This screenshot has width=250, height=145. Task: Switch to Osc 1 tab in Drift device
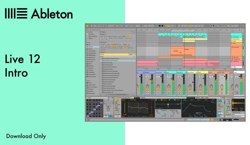[137, 98]
